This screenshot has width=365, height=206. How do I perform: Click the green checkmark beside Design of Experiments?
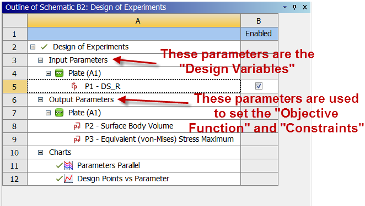44,47
